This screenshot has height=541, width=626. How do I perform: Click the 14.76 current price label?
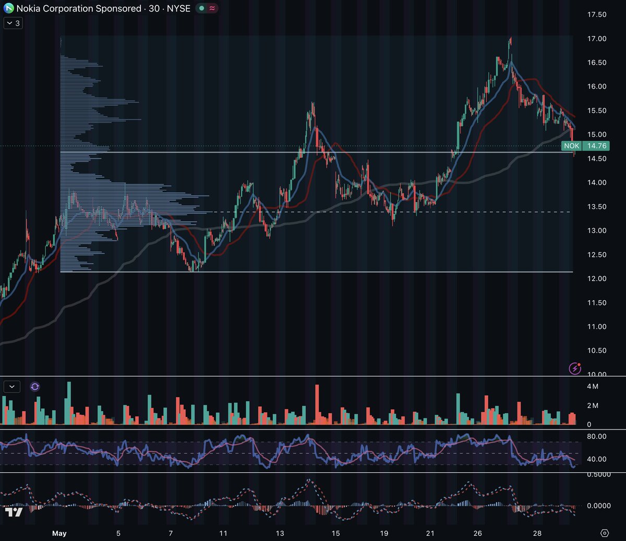pyautogui.click(x=597, y=146)
